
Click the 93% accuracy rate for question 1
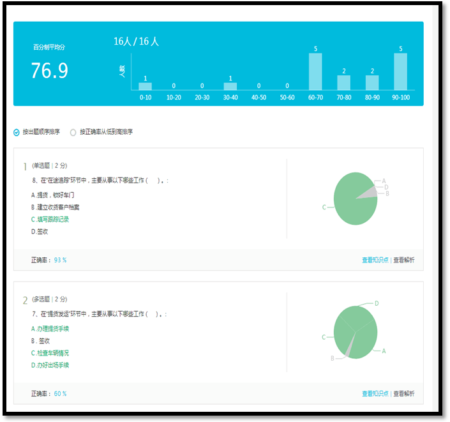click(61, 260)
